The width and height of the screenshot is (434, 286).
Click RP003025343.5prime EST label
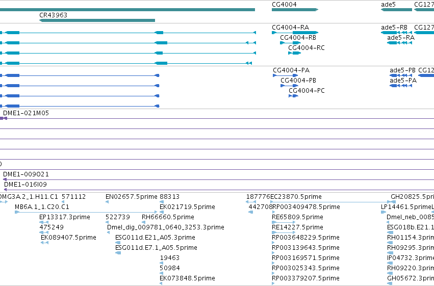coord(305,268)
